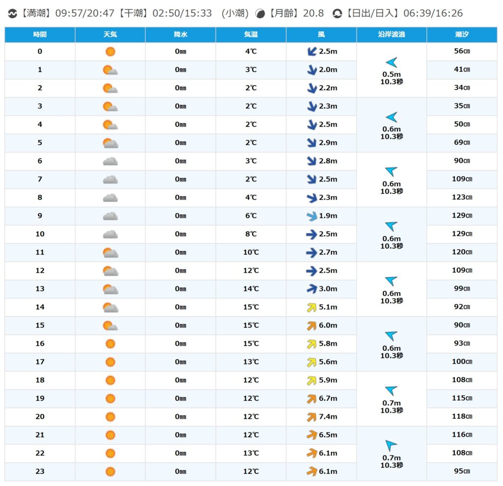This screenshot has height=486, width=503.
Task: Click the wave direction arrow showing 0.5m
Action: coord(391,62)
